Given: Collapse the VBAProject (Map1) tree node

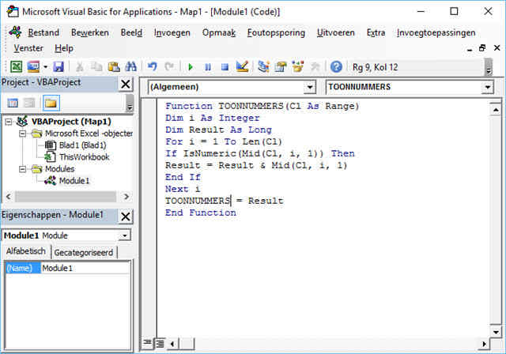Looking at the screenshot, I should pyautogui.click(x=9, y=122).
